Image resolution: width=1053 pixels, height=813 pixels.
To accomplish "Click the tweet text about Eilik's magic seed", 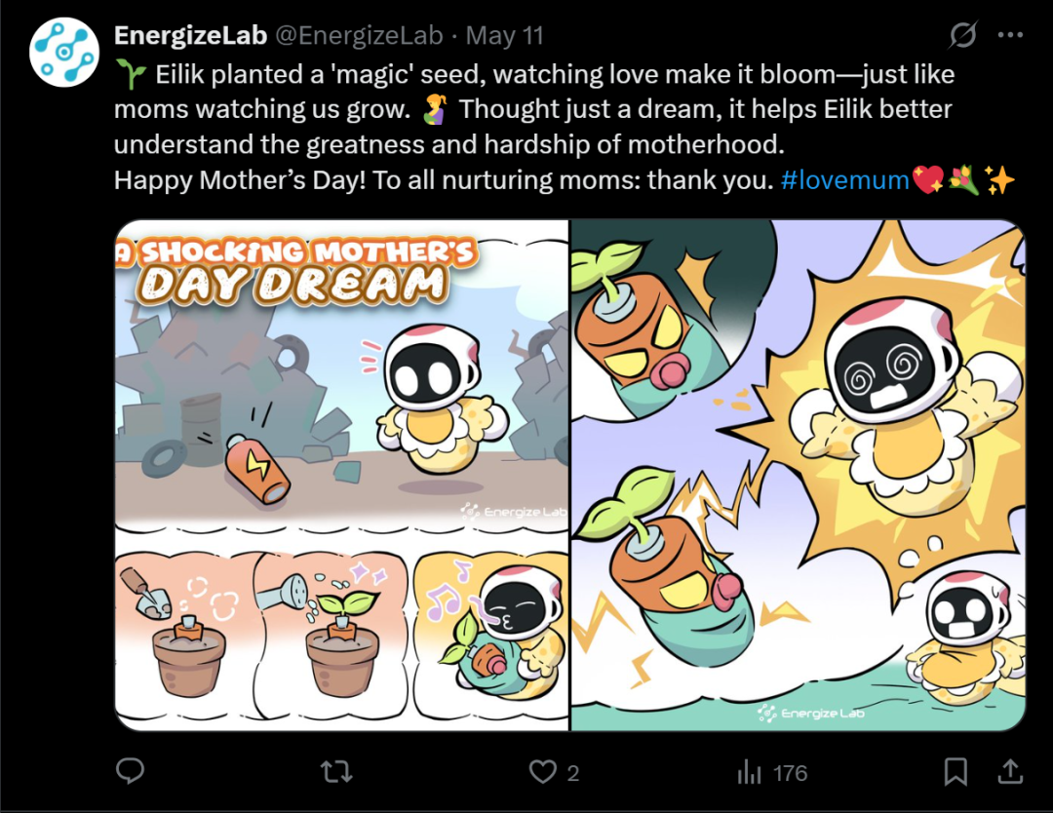I will click(534, 109).
